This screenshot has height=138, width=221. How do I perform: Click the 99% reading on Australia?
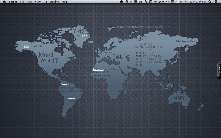(179, 98)
